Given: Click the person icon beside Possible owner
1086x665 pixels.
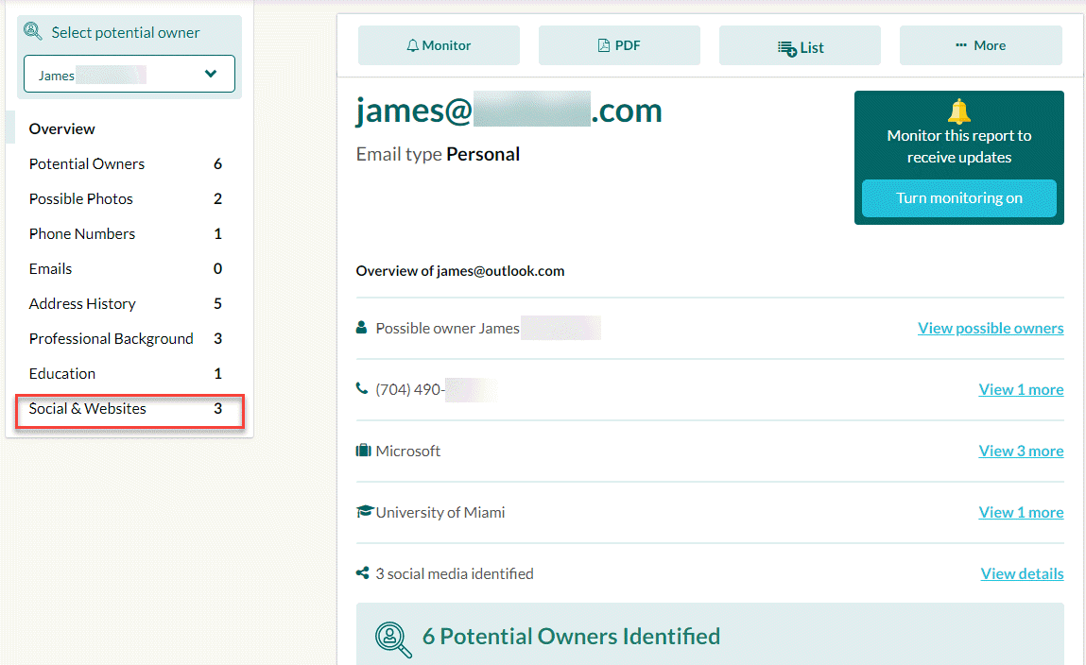Looking at the screenshot, I should tap(361, 328).
